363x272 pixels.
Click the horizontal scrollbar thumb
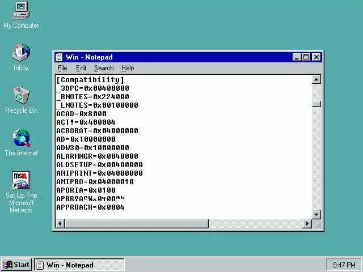coord(137,224)
